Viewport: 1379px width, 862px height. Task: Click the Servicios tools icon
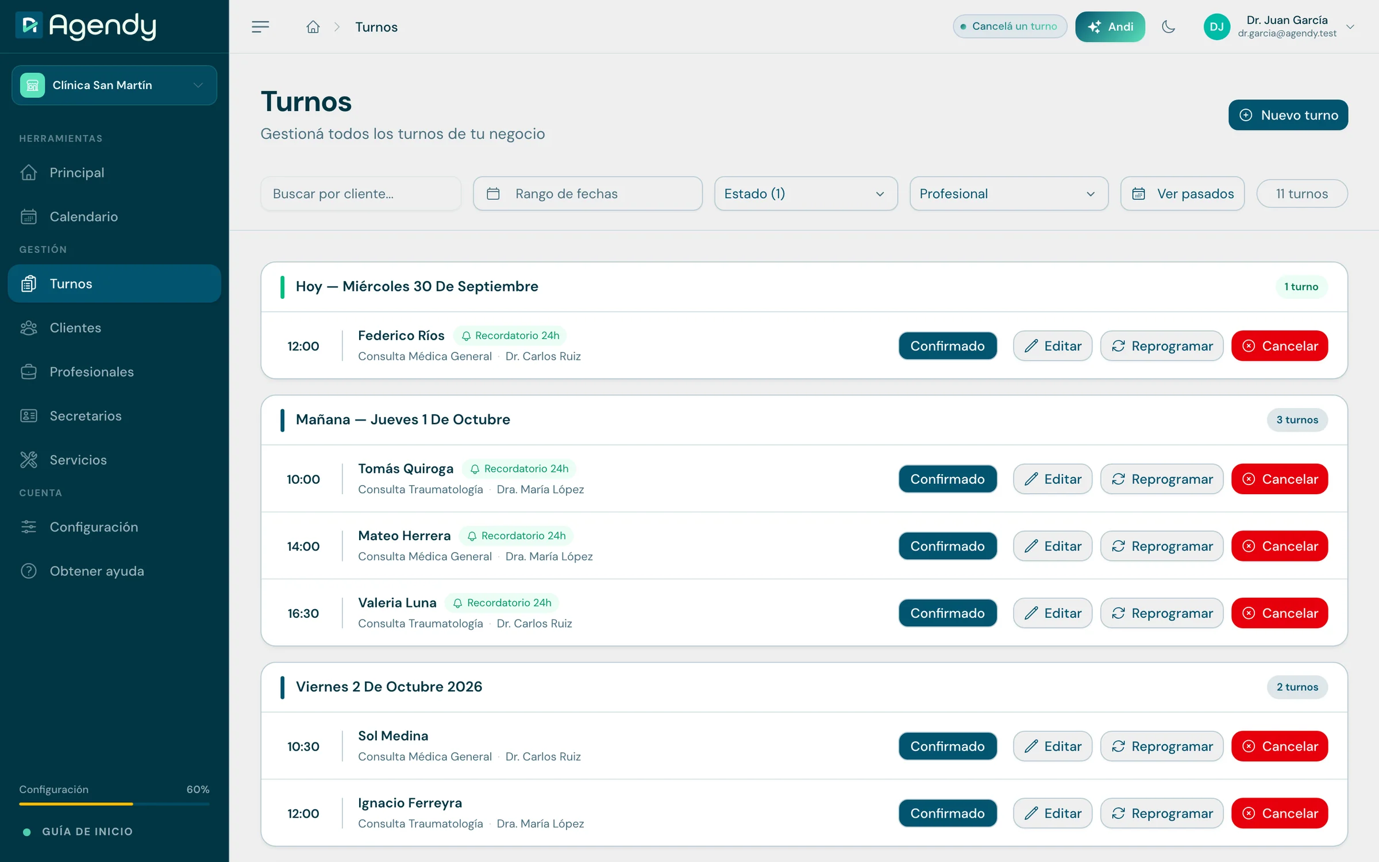tap(29, 460)
